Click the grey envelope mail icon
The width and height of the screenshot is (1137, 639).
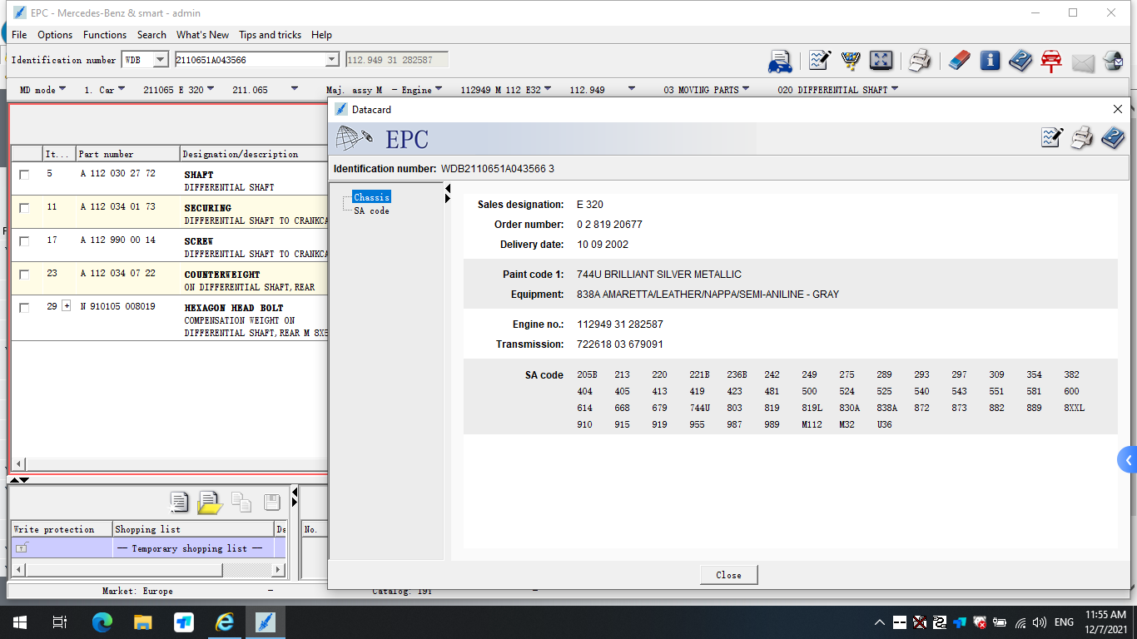click(x=1083, y=62)
